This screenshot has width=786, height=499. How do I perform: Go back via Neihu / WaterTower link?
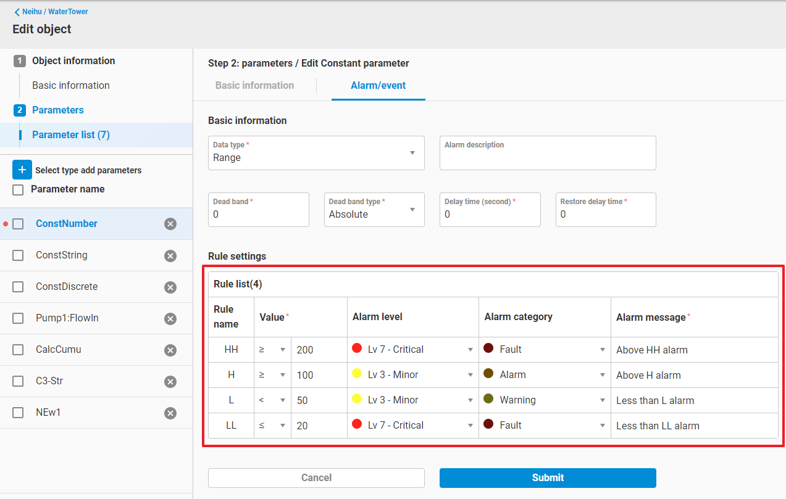(x=51, y=12)
